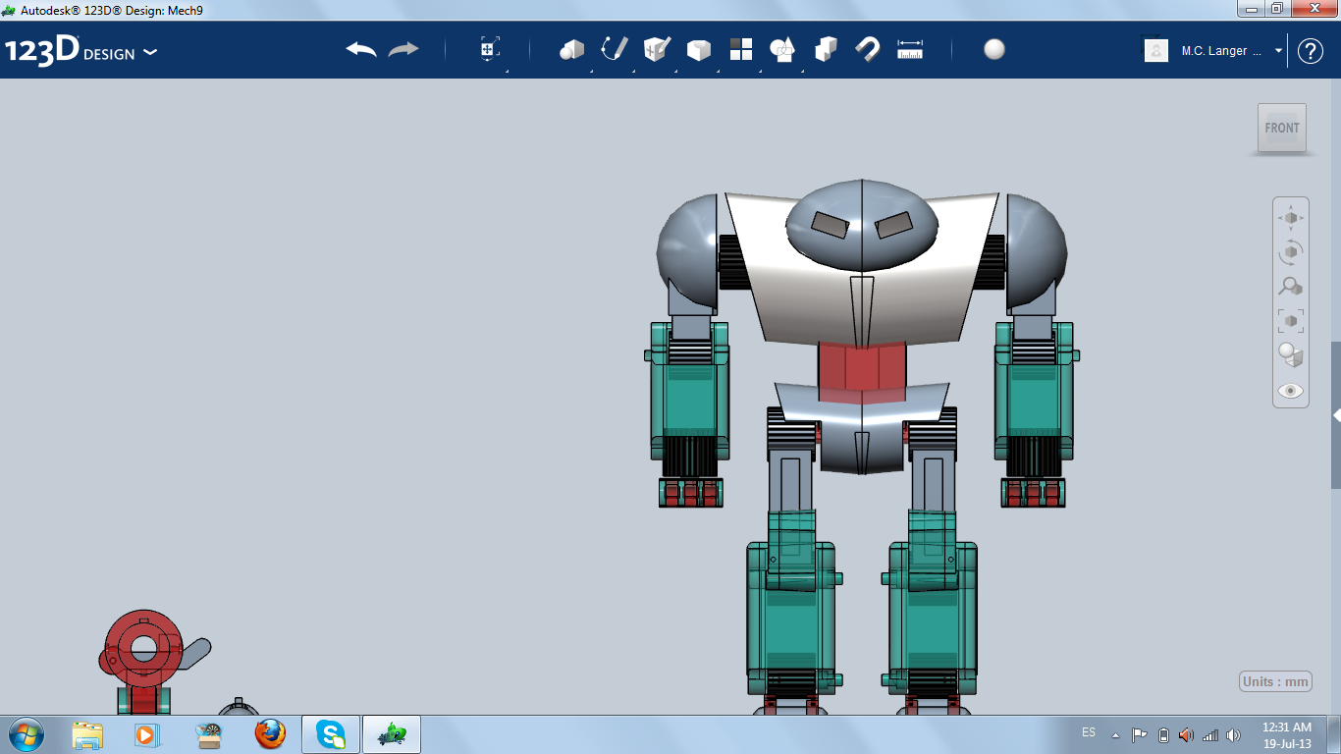Screen dimensions: 1341x754
Task: Show hidden system tray icons
Action: (1115, 734)
